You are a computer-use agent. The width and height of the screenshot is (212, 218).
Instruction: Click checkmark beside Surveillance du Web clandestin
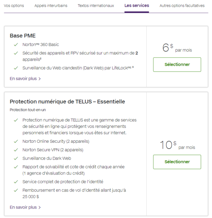[16, 68]
